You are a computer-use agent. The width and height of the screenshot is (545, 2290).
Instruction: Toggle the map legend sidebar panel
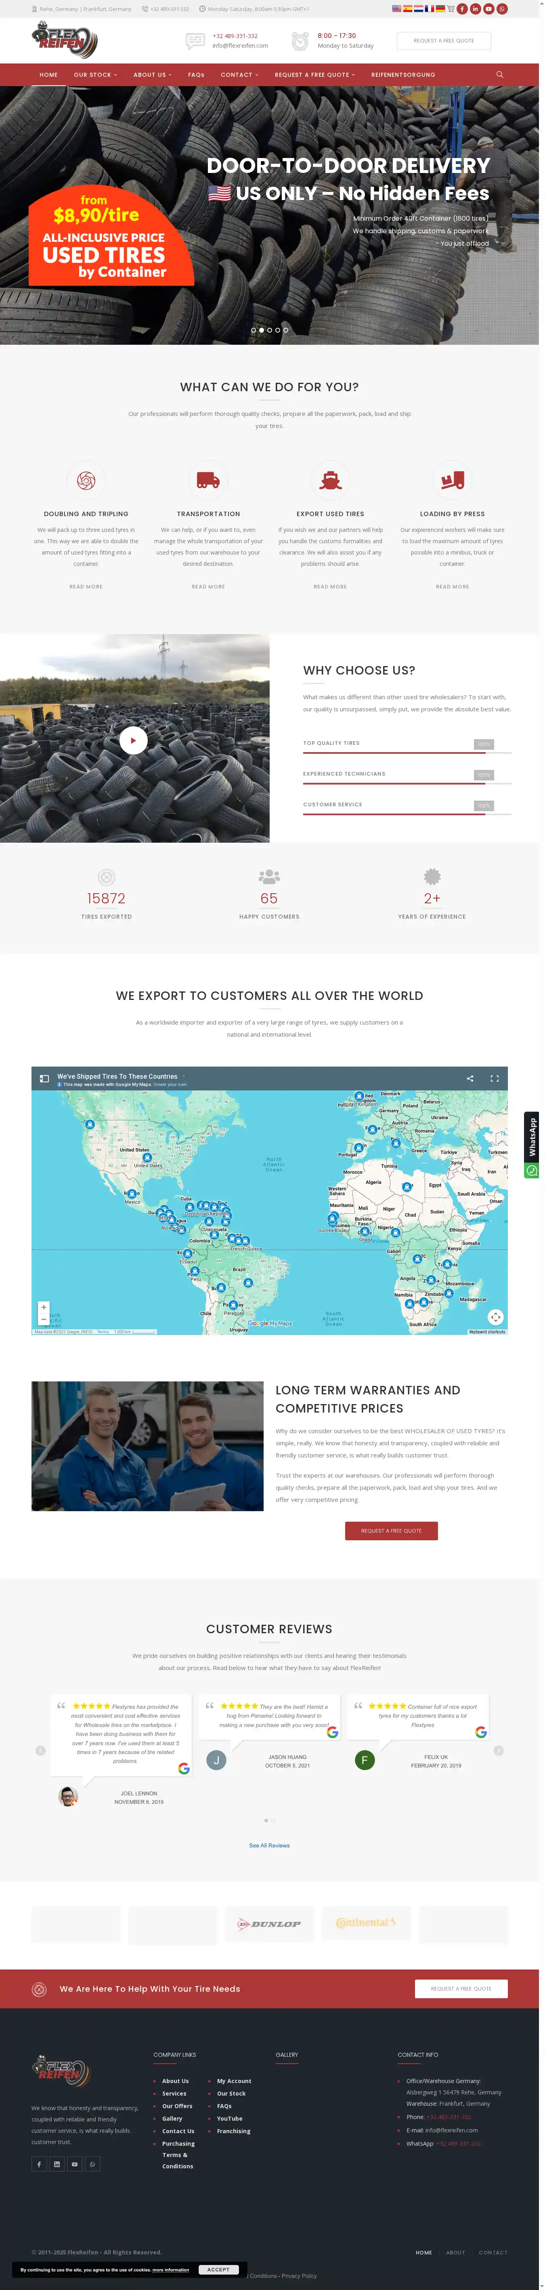(44, 1078)
